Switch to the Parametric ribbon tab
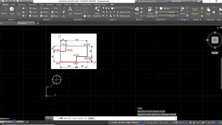Image resolution: width=222 pixels, height=125 pixels. coord(33,5)
